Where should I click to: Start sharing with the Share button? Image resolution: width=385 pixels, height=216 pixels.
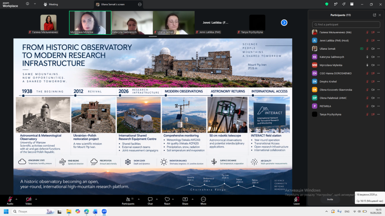(185, 201)
